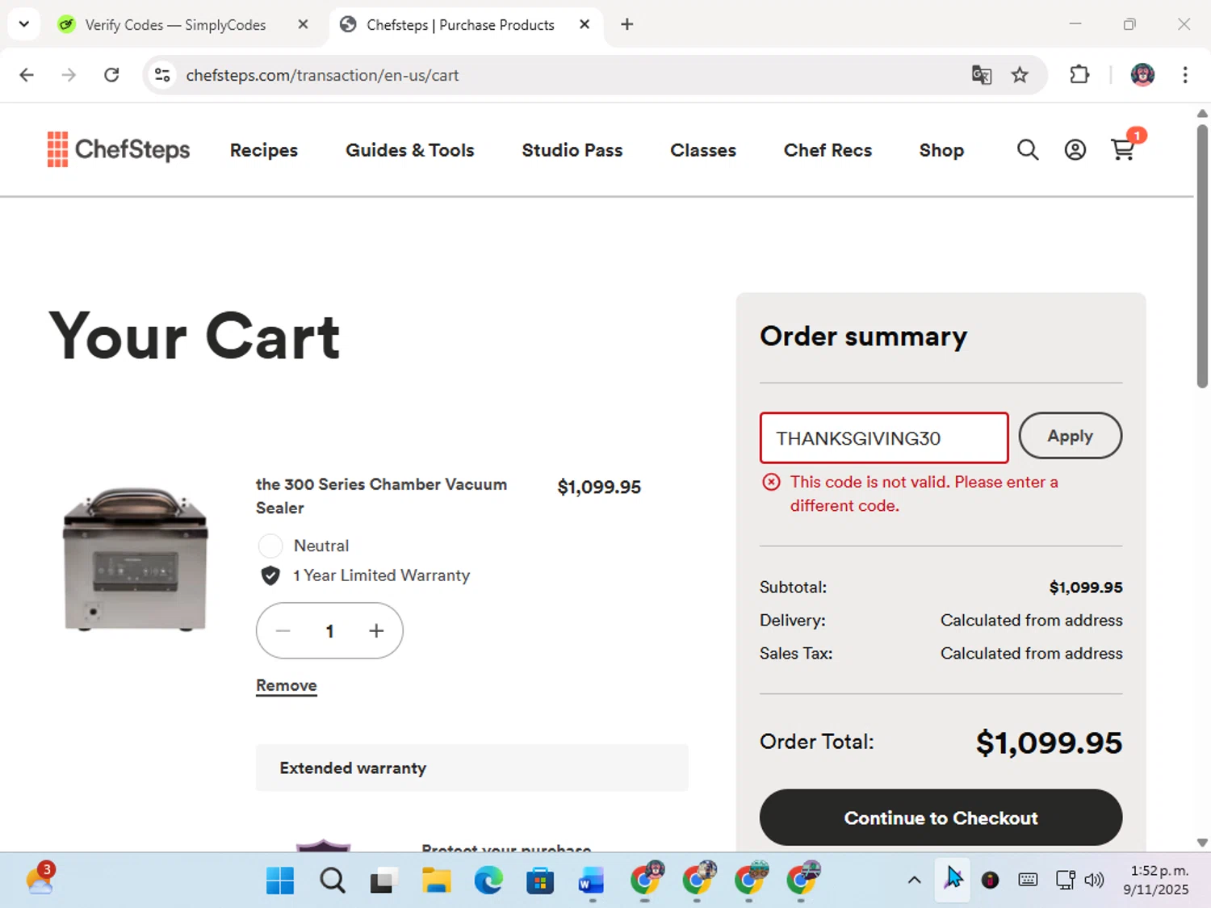Show hidden system tray icons chevron
Screen dimensions: 1211x908
coord(914,880)
